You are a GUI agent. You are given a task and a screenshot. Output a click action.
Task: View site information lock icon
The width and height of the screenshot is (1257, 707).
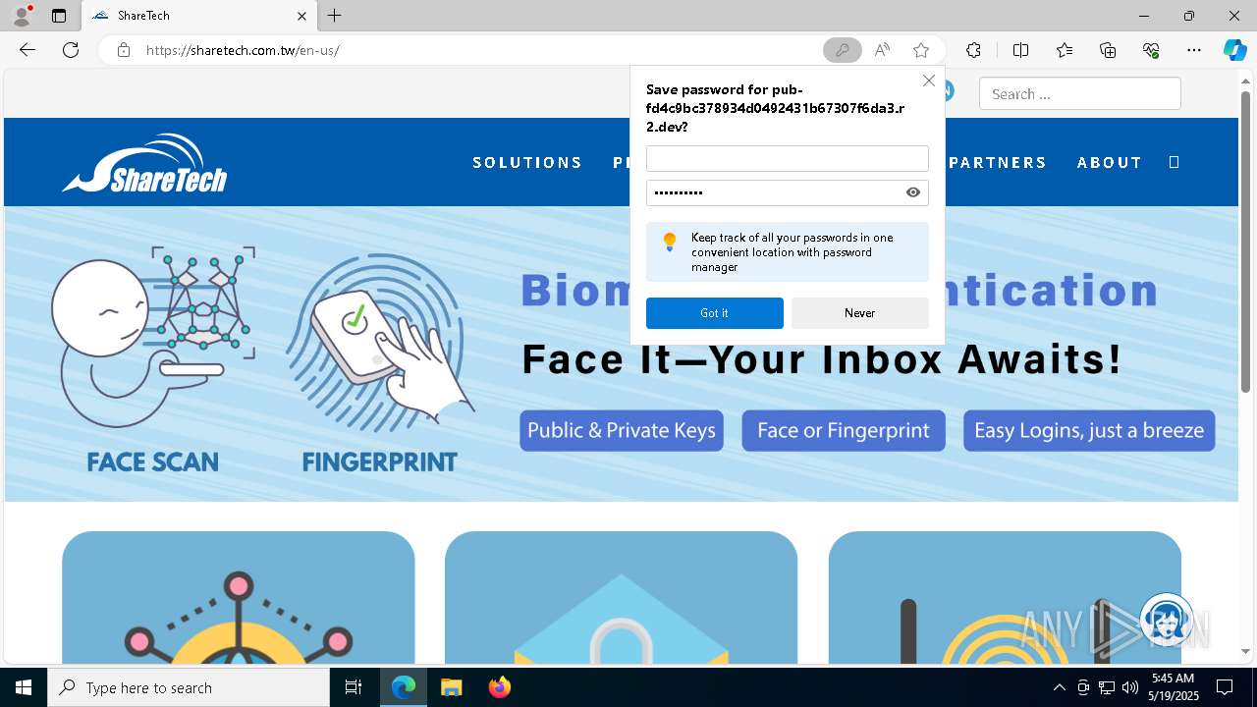124,50
